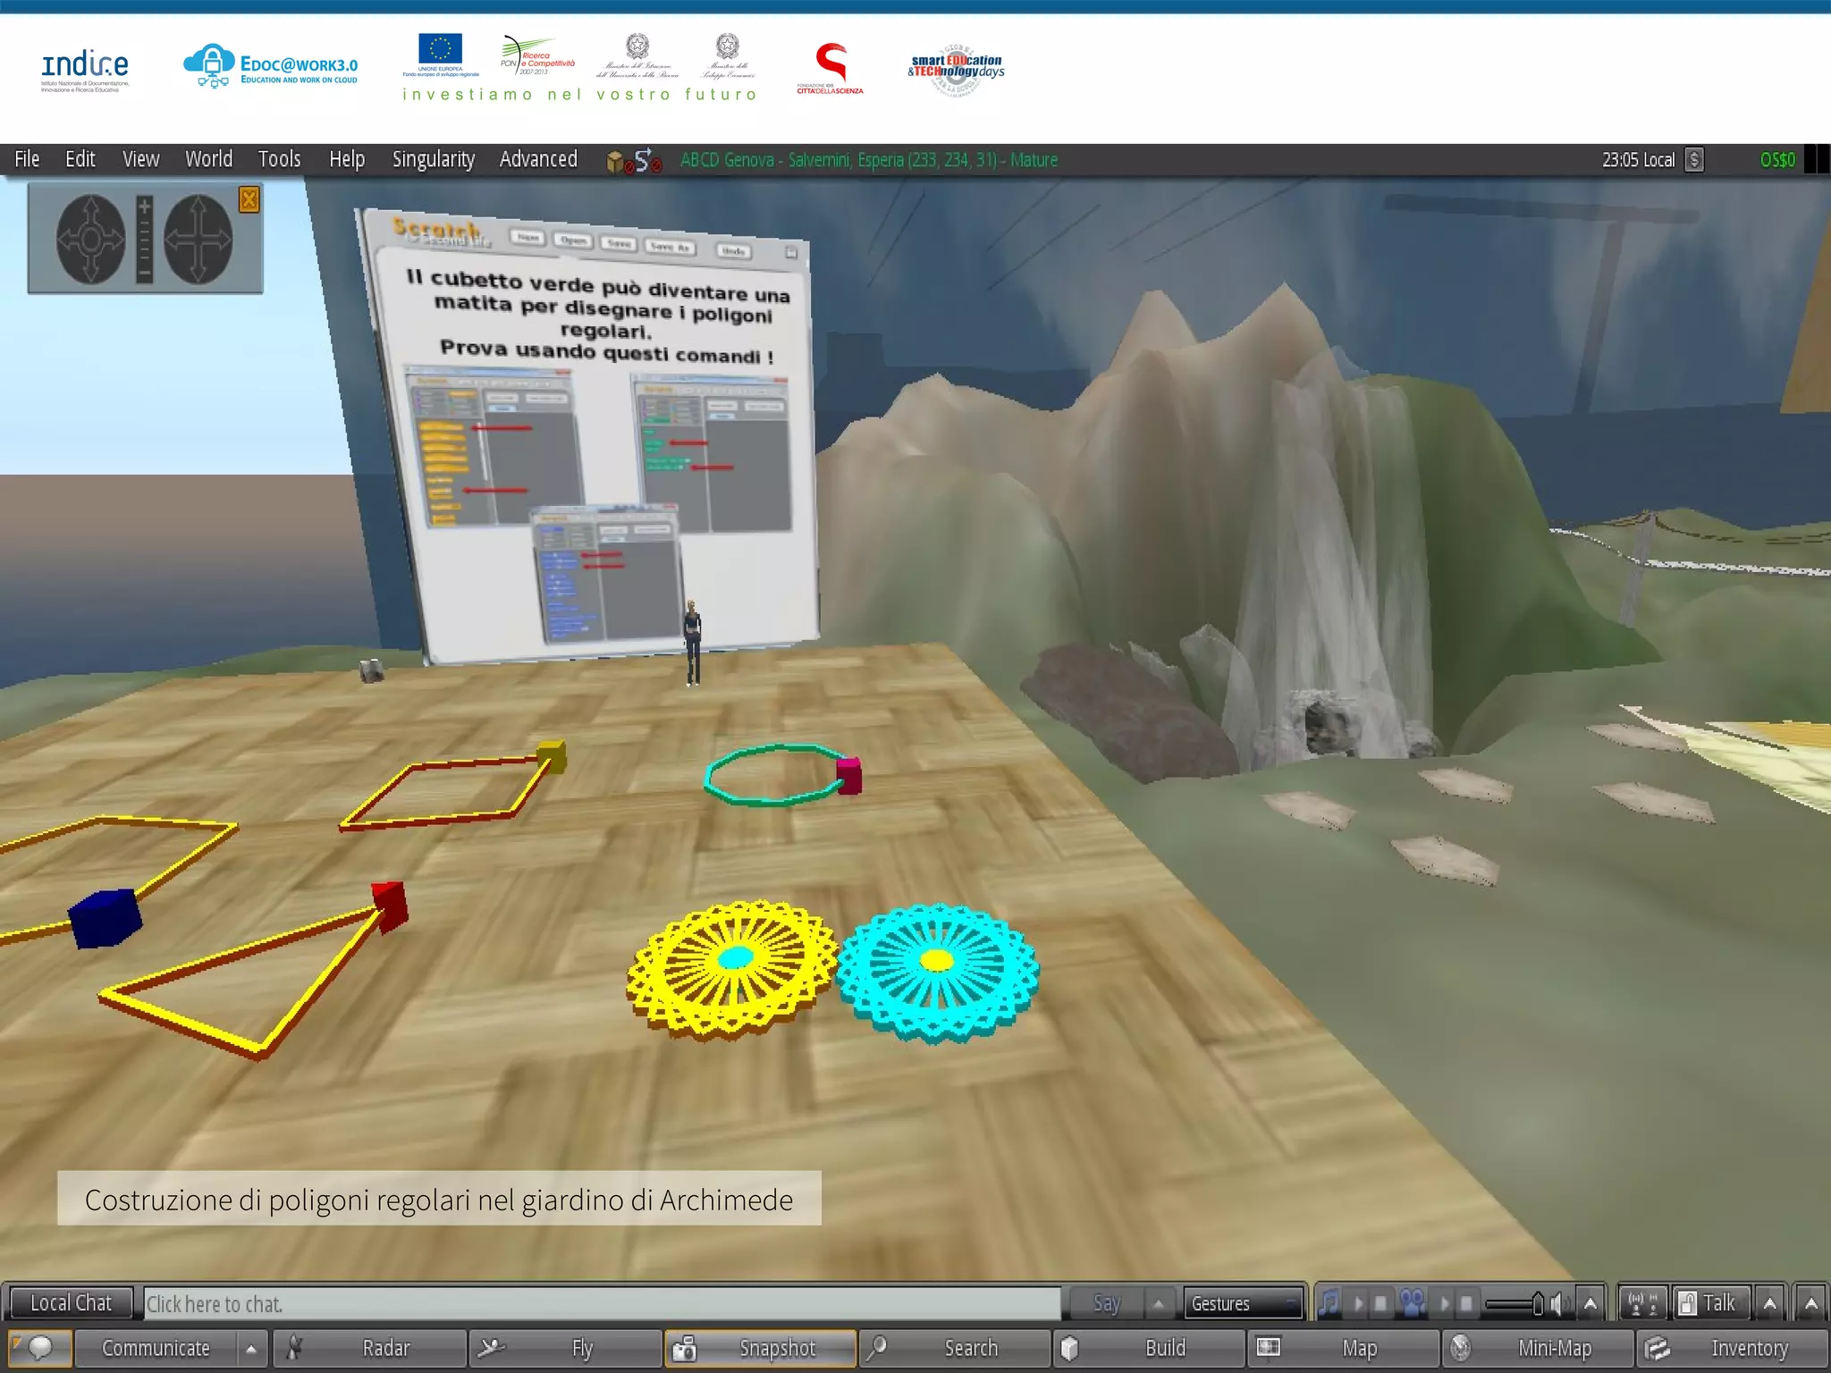The height and width of the screenshot is (1373, 1831).
Task: Click the 'Click here to chat' field
Action: [x=603, y=1304]
